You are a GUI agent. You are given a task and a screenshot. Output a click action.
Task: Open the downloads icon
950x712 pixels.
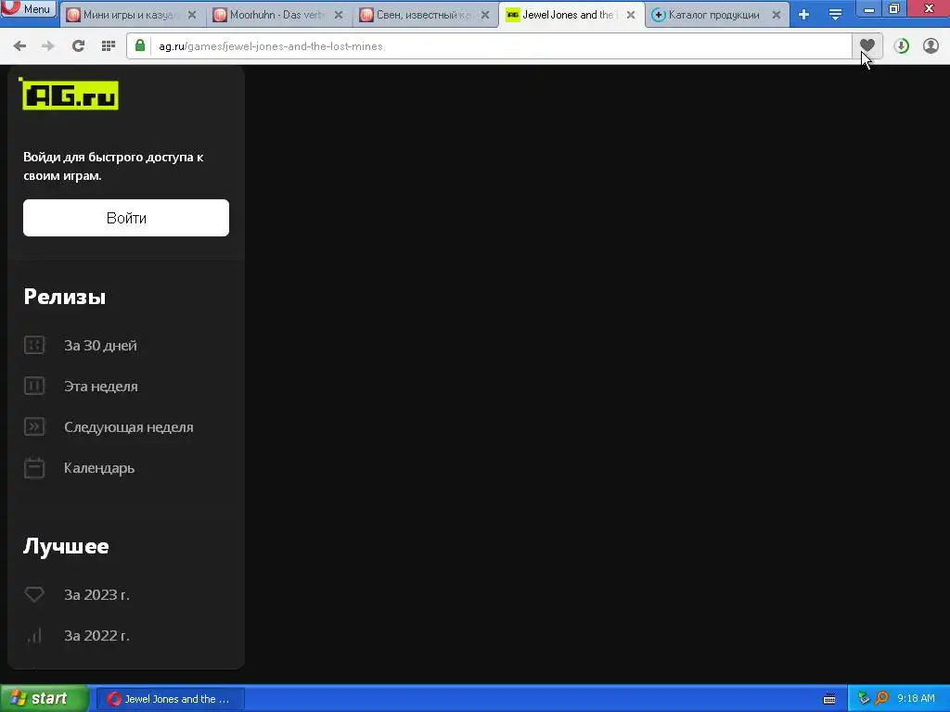(x=901, y=46)
